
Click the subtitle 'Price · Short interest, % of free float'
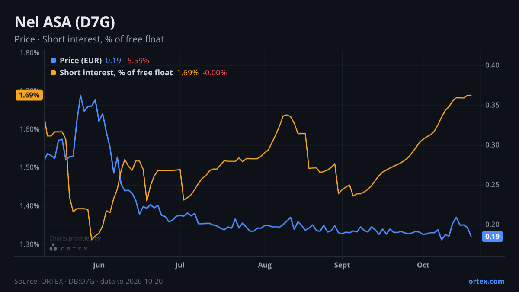coord(89,39)
